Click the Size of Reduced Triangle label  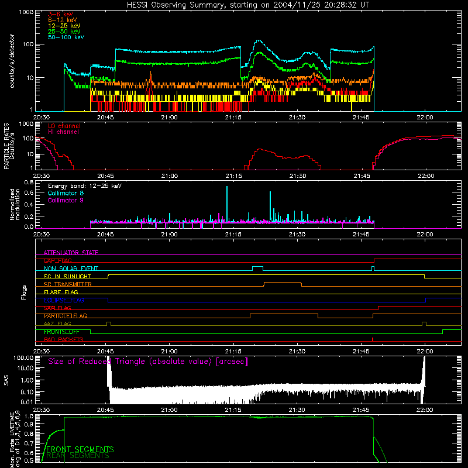point(148,362)
